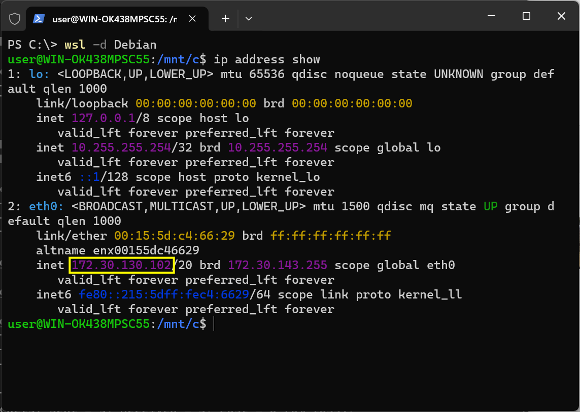580x412 pixels.
Task: Select the user@WIN-OK438MPSC55 tab
Action: coord(117,19)
